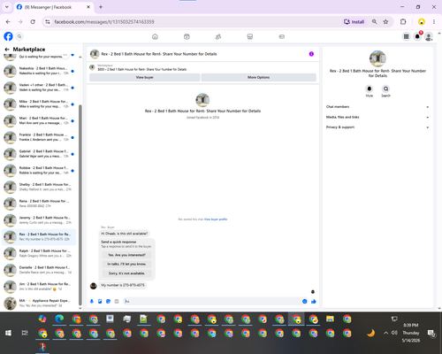Screen dimensions: 442x354
Task: Click View buyer button
Action: 144,77
